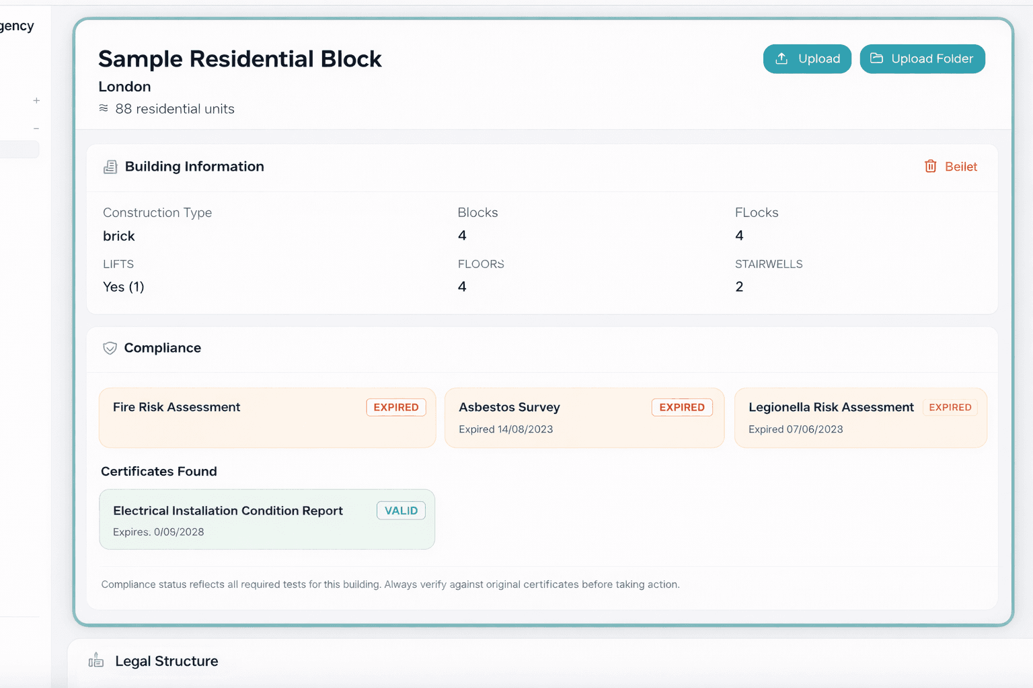The height and width of the screenshot is (688, 1033).
Task: Click EXPIRED badge on Fire Risk Assessment
Action: click(x=396, y=407)
